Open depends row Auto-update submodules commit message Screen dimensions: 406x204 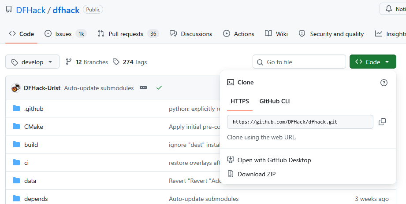[x=204, y=199]
